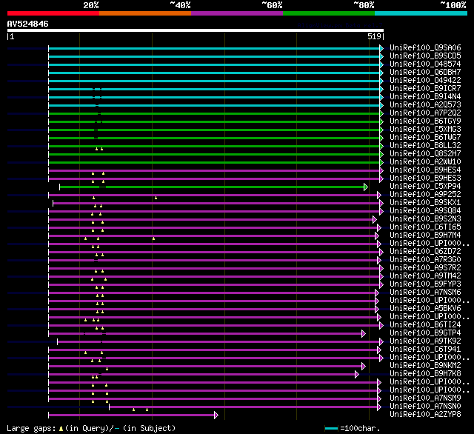Select the UniRef100_B9SKX1 label

pos(425,203)
